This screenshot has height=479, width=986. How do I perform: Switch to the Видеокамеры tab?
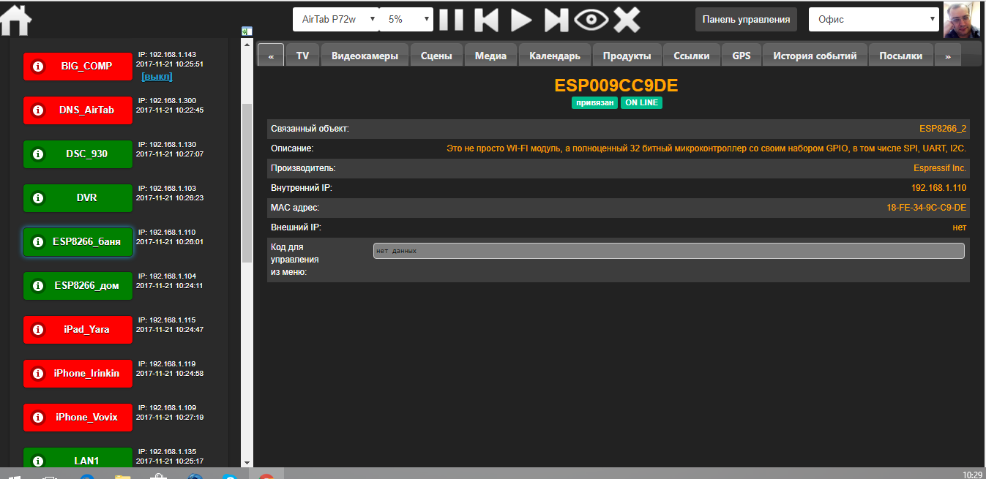point(365,56)
